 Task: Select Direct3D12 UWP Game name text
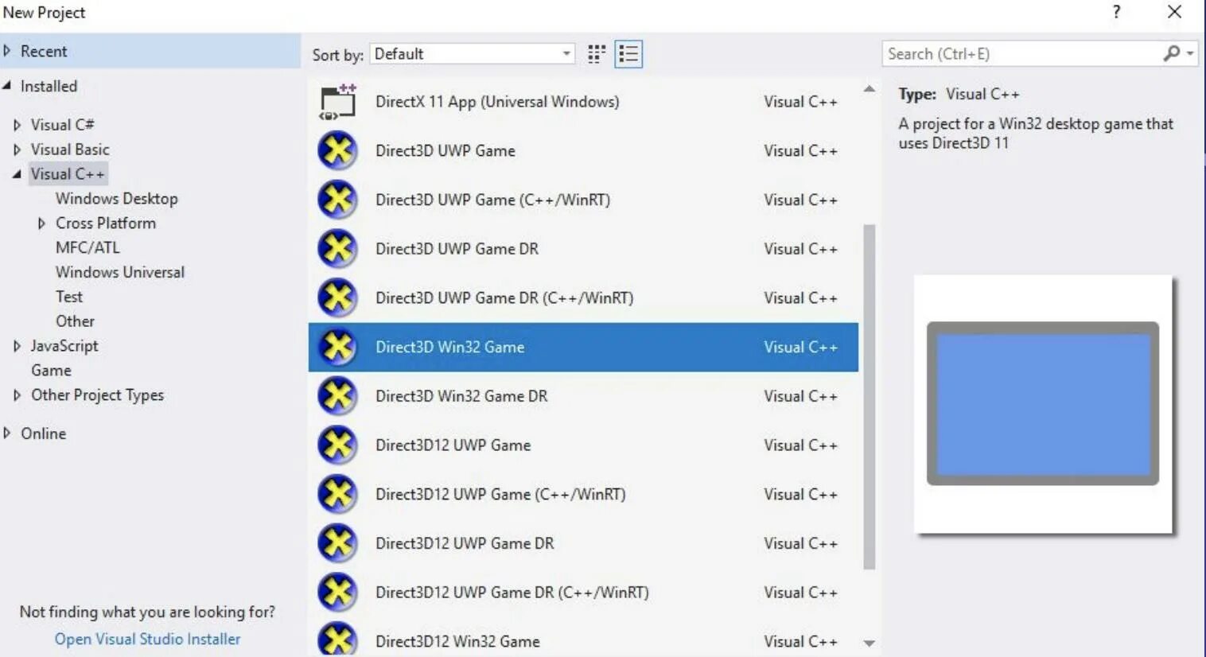[453, 445]
